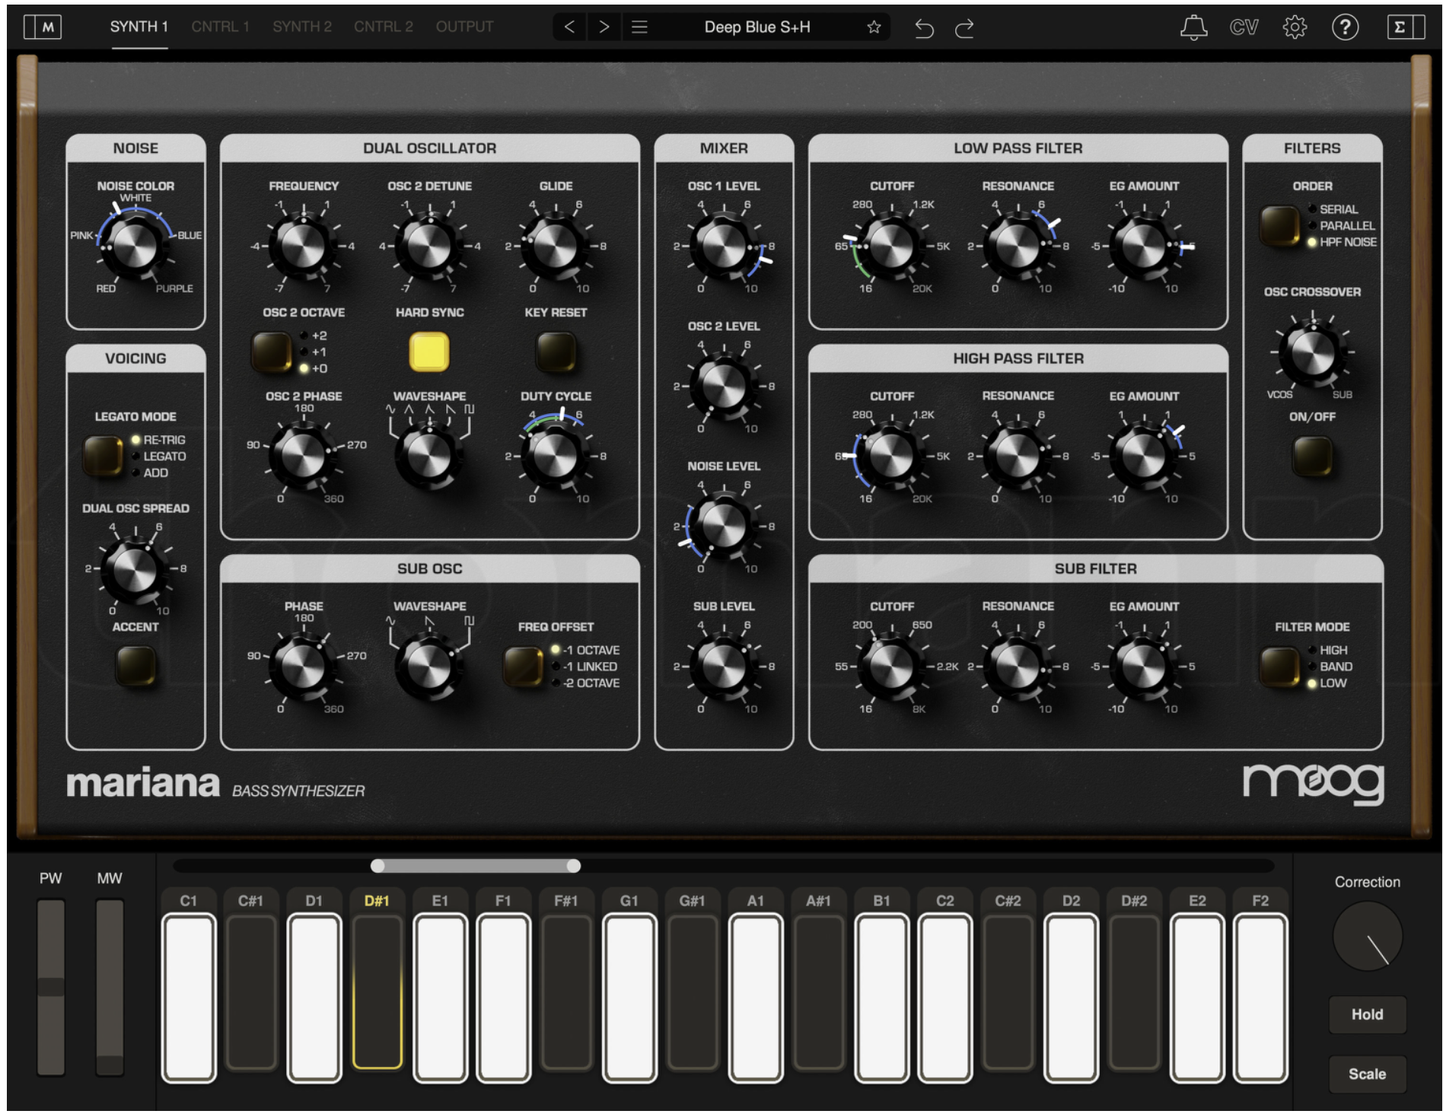Play the G1 white key
The width and height of the screenshot is (1443, 1114).
629,998
